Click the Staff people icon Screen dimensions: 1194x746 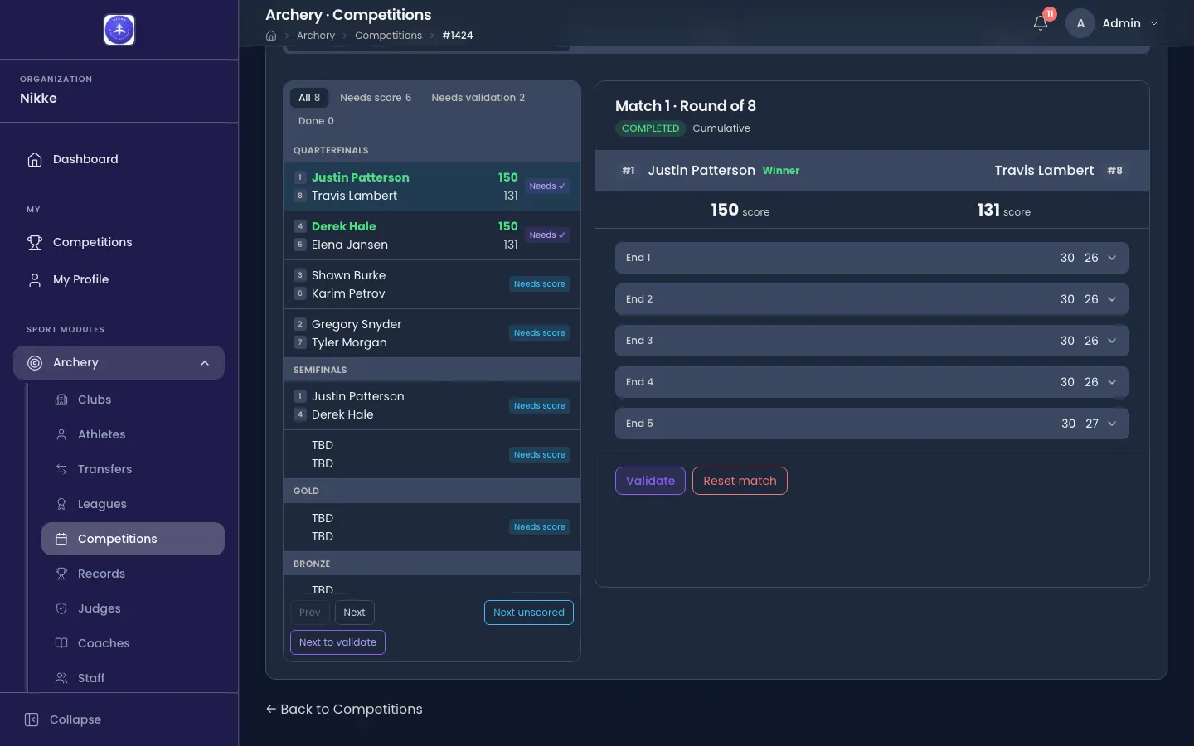point(61,678)
